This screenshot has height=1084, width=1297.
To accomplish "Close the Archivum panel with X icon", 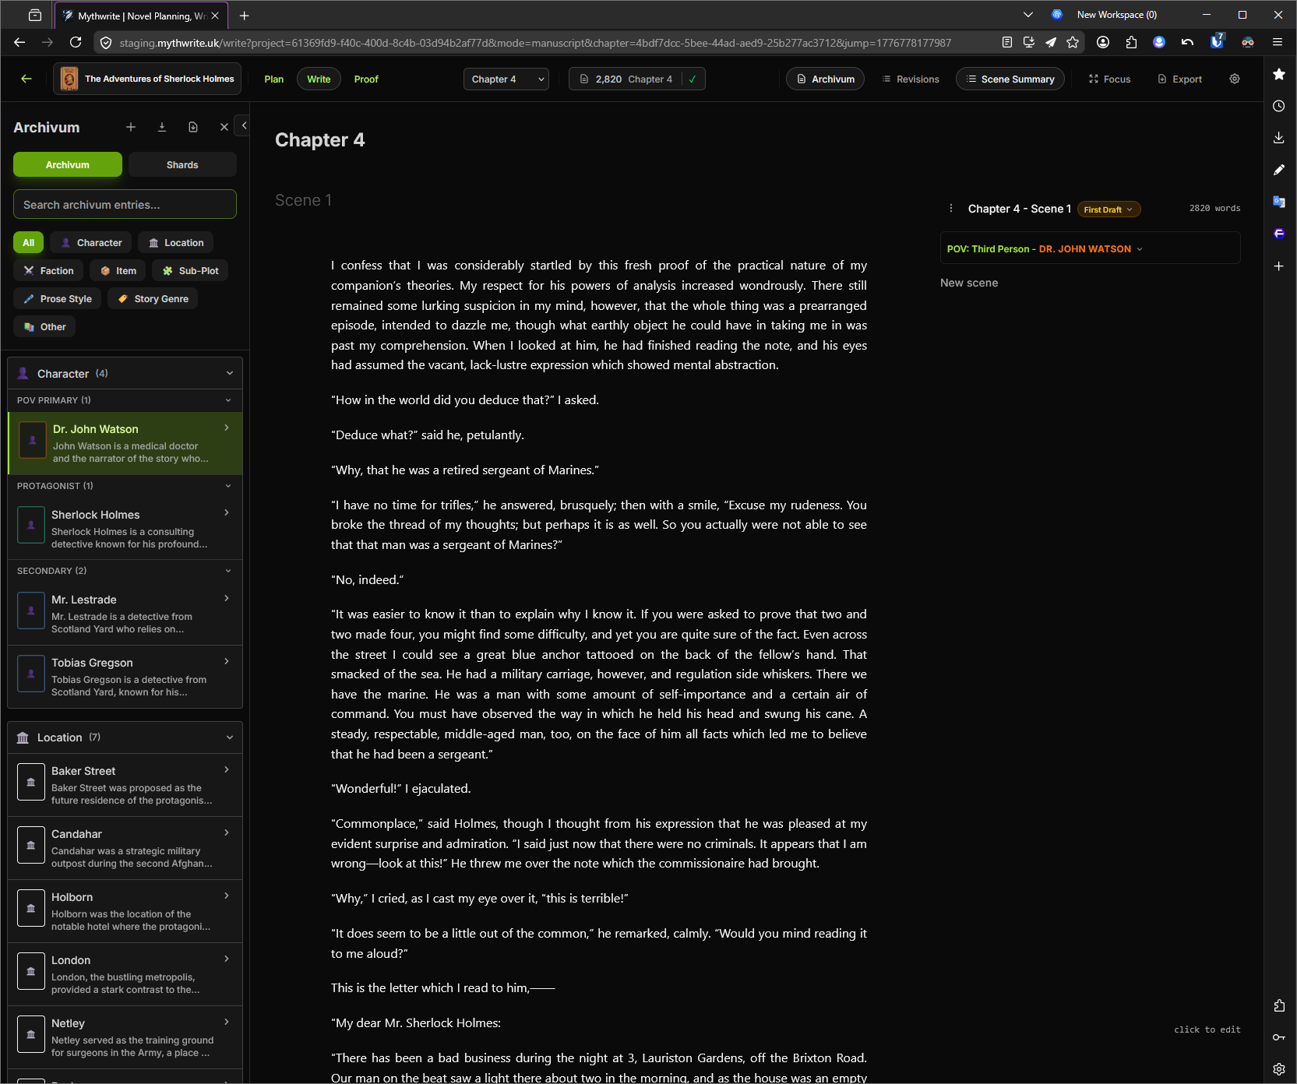I will tap(224, 127).
